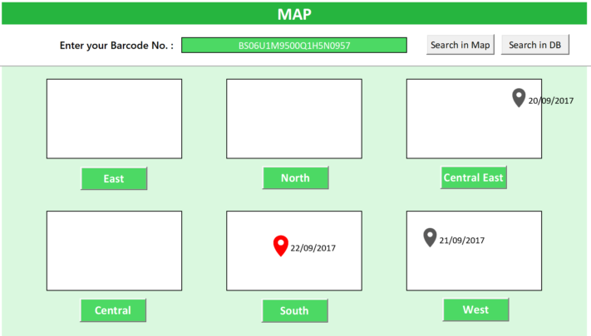Click the empty map box above North
The image size is (591, 336).
[x=294, y=119]
